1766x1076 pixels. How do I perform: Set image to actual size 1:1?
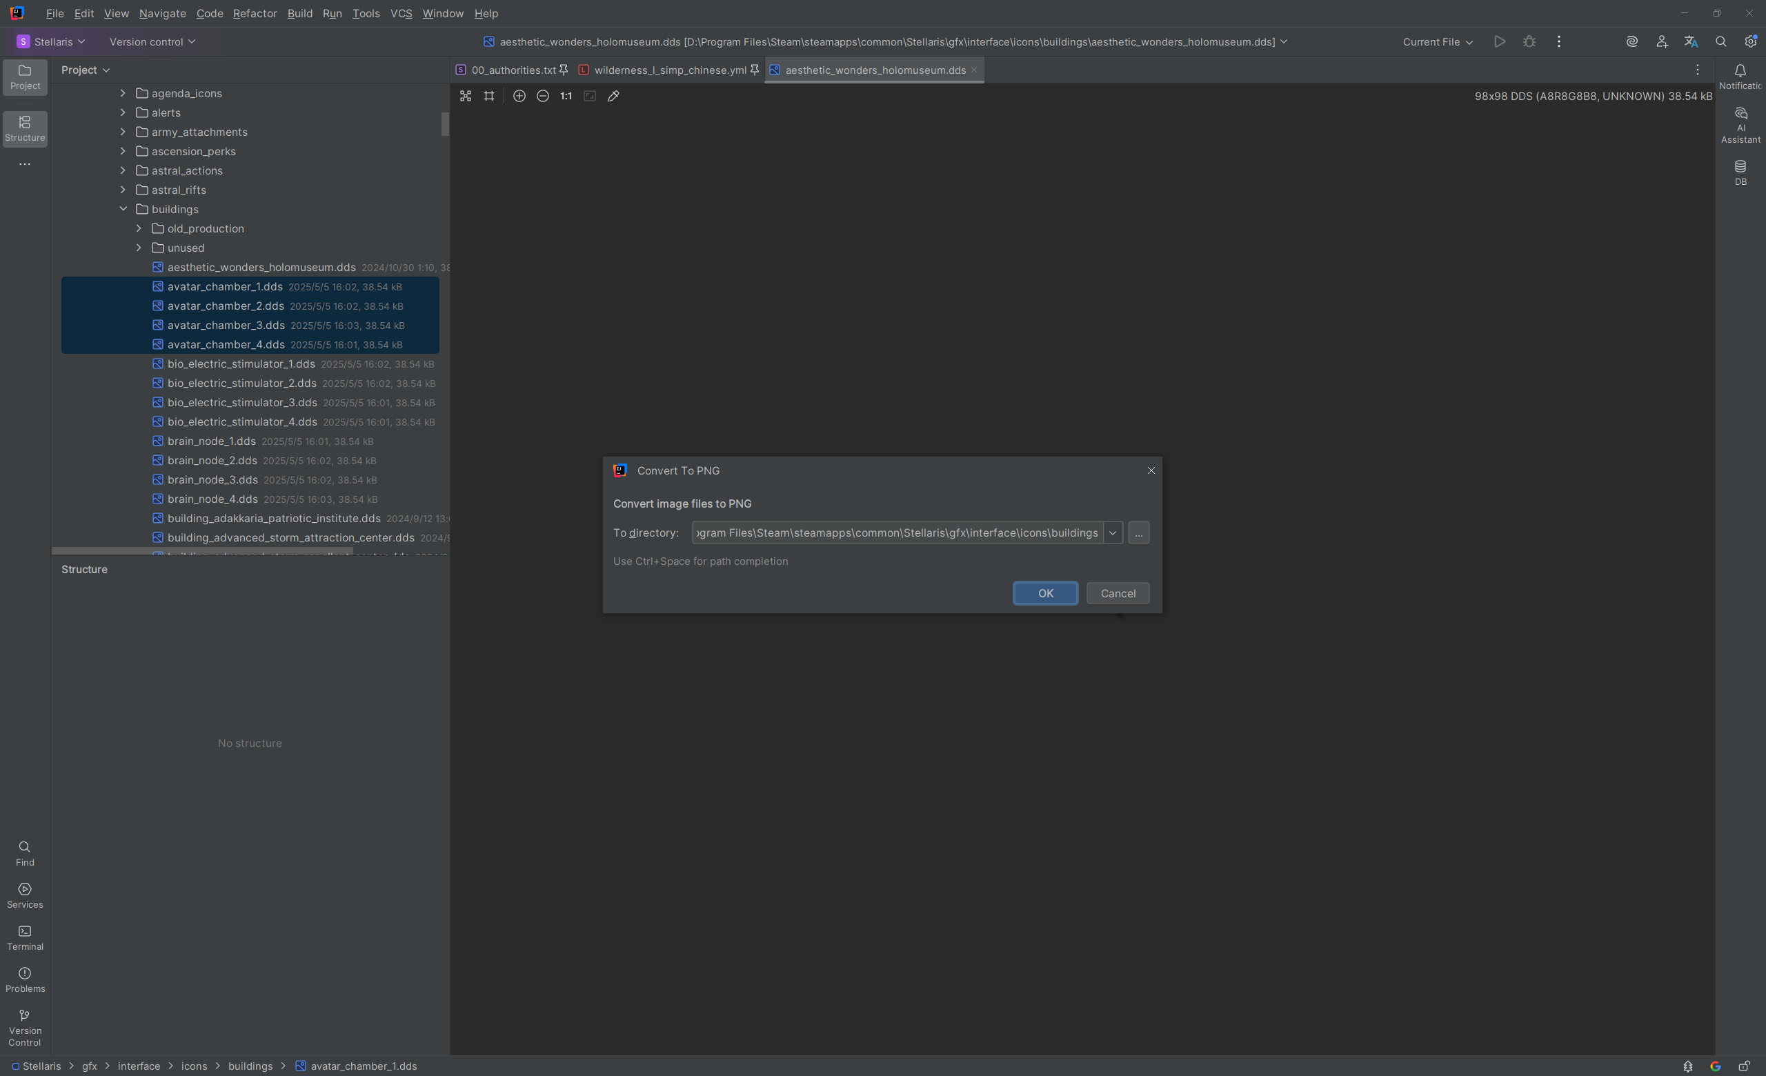coord(566,96)
